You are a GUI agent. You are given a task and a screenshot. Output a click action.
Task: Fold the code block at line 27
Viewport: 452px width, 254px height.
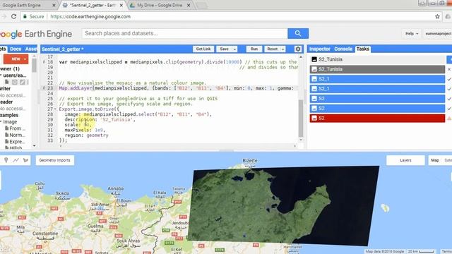pyautogui.click(x=55, y=109)
